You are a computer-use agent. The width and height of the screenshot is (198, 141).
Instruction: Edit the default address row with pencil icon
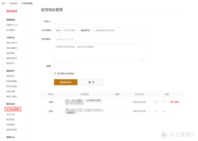[156, 102]
